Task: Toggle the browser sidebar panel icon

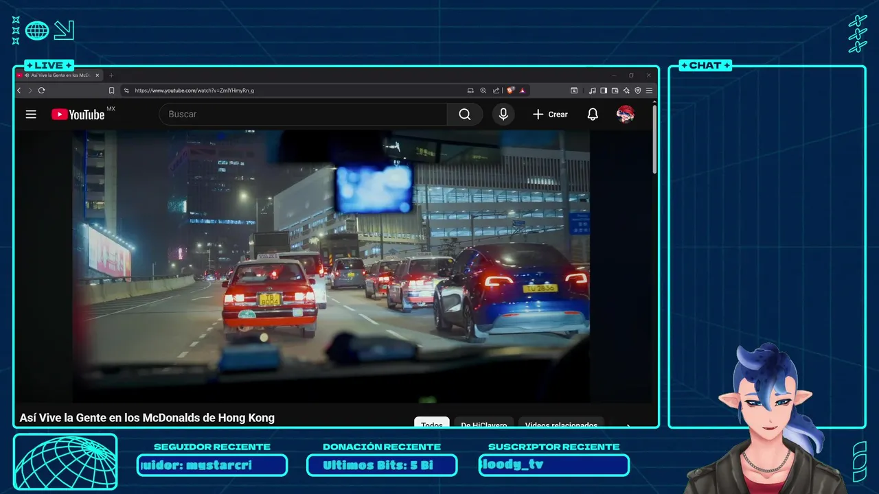Action: [x=604, y=91]
